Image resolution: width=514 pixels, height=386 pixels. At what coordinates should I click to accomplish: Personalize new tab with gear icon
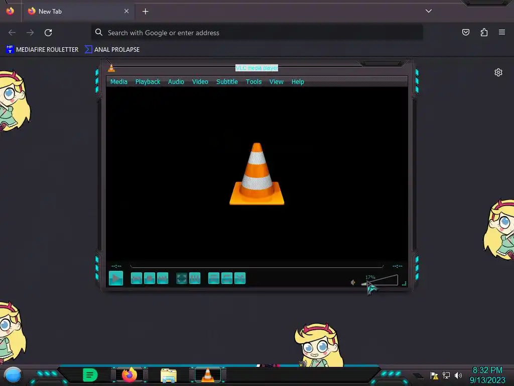(x=498, y=72)
